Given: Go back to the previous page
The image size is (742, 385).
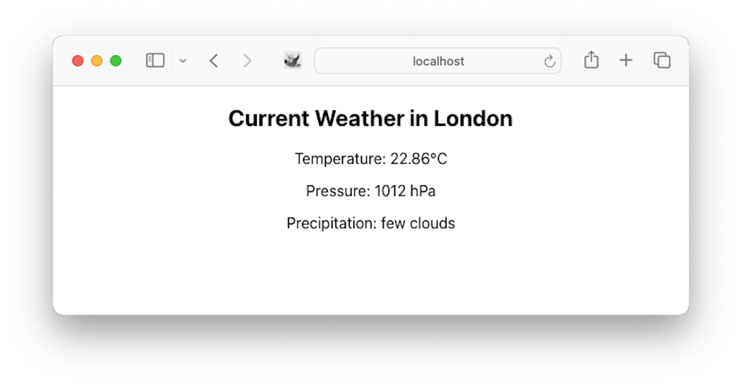Looking at the screenshot, I should point(214,61).
